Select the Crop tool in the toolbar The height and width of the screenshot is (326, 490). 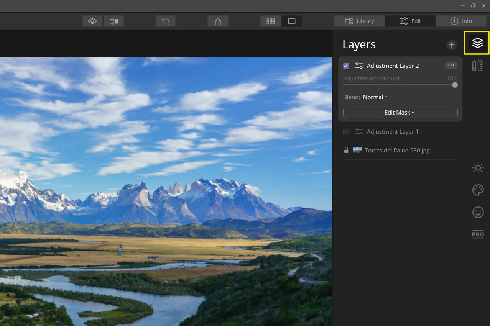coord(165,21)
